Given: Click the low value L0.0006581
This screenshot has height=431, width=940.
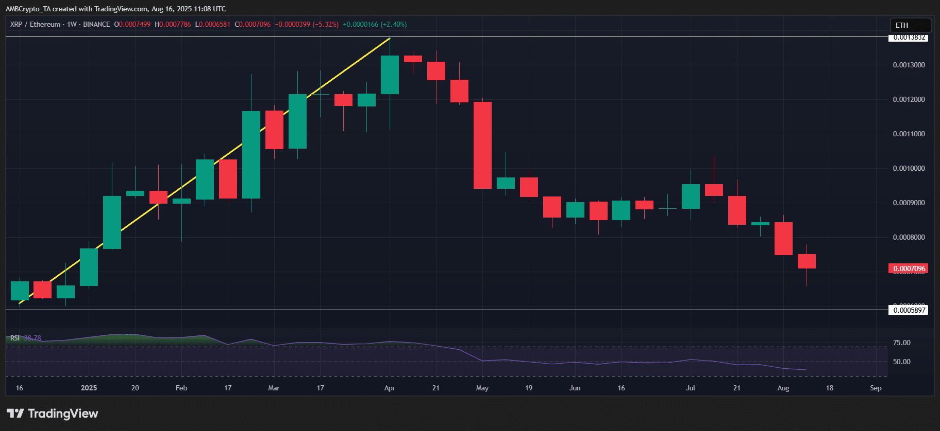Looking at the screenshot, I should tap(213, 24).
